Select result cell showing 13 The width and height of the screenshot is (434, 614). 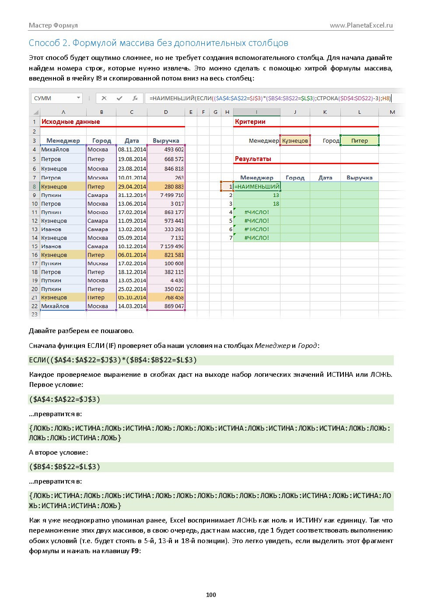(257, 195)
